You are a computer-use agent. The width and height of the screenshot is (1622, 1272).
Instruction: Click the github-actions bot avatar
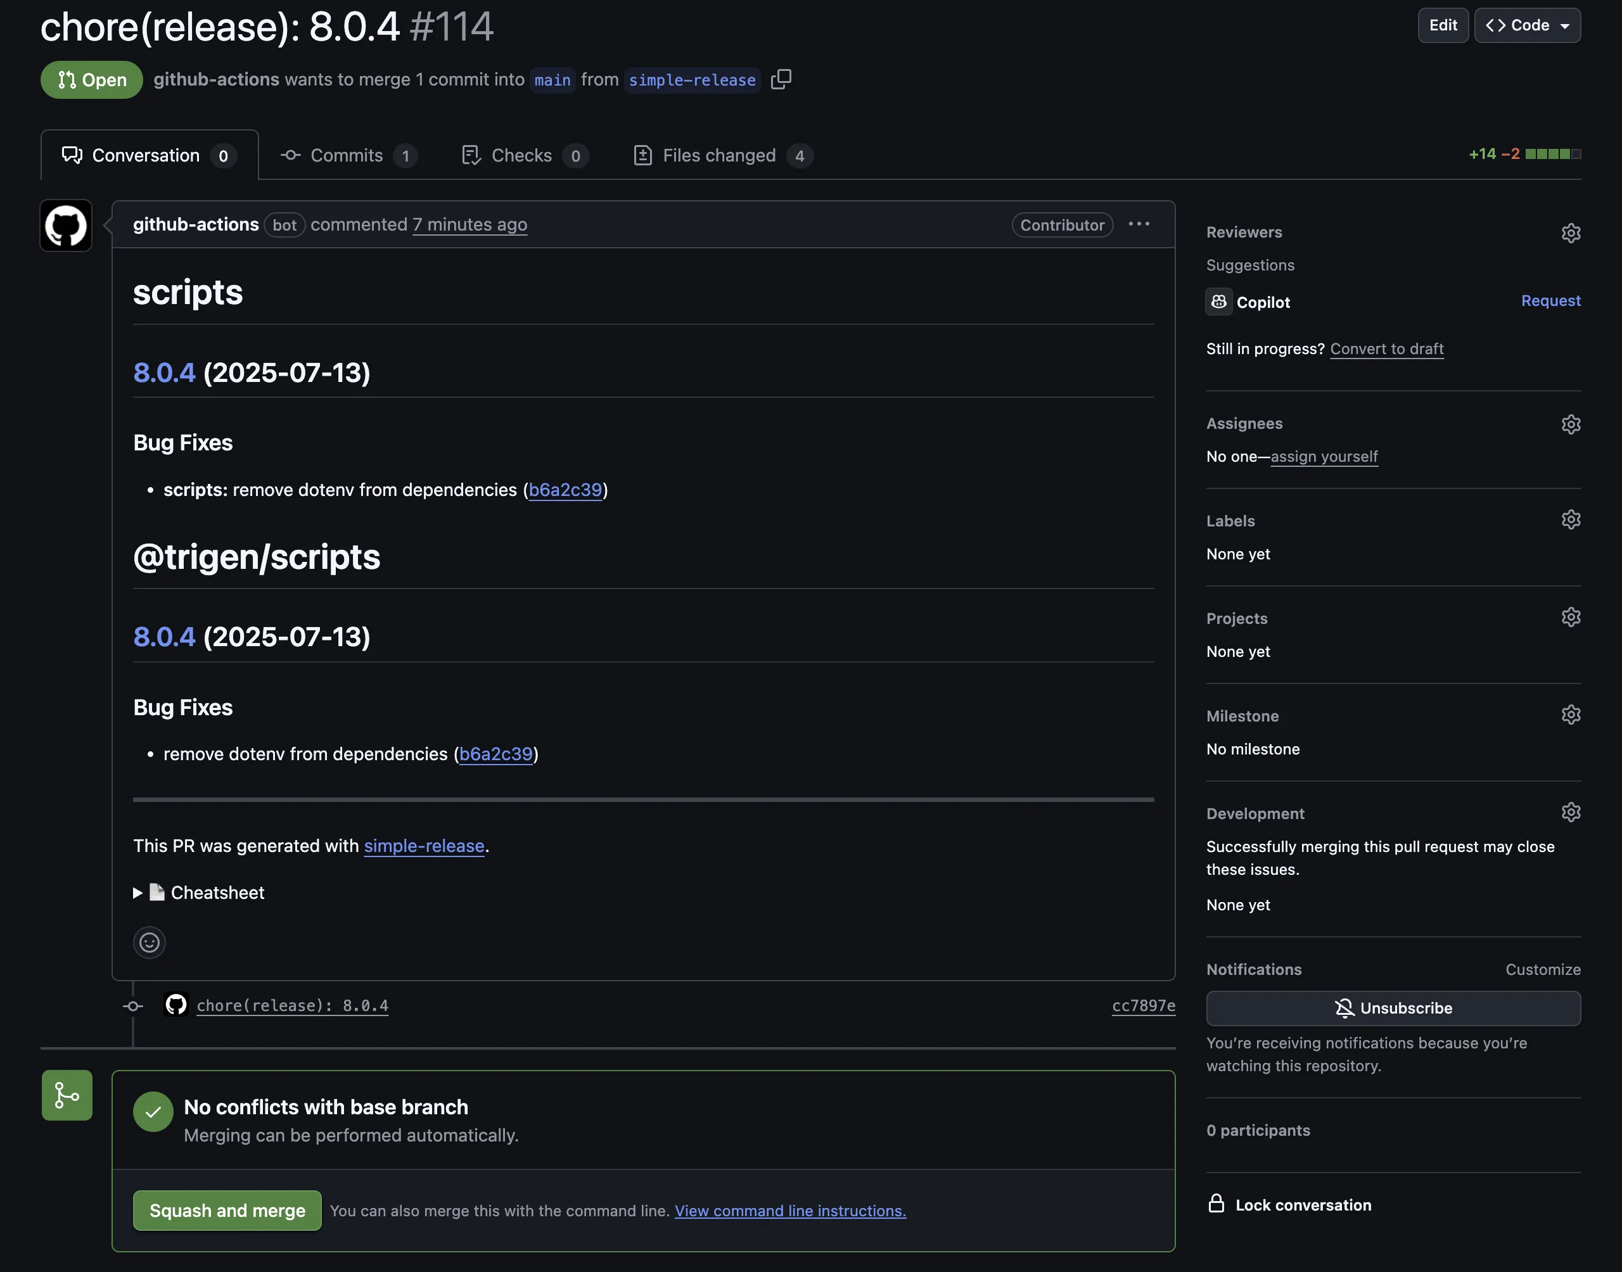pyautogui.click(x=65, y=226)
